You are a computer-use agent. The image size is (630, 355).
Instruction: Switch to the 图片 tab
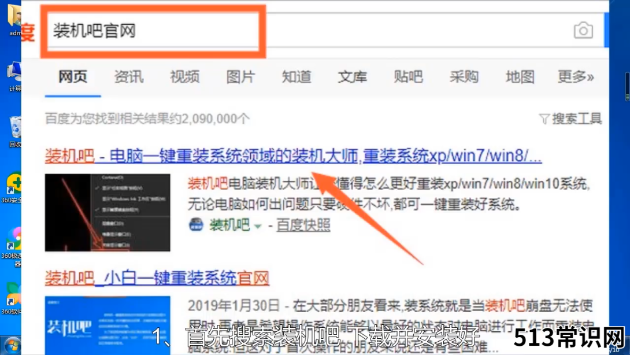point(240,76)
